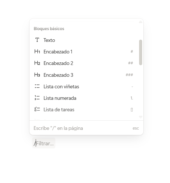
Task: Click the Bloques básicos section header
Action: [49, 29]
